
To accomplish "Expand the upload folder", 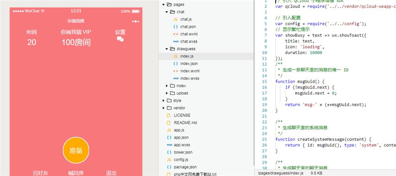I will [167, 93].
